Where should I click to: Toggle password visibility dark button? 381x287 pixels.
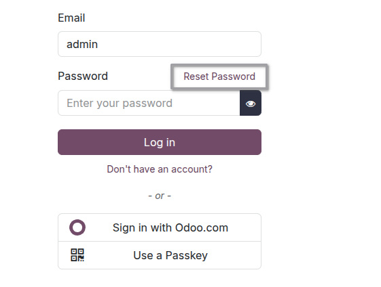coord(251,103)
